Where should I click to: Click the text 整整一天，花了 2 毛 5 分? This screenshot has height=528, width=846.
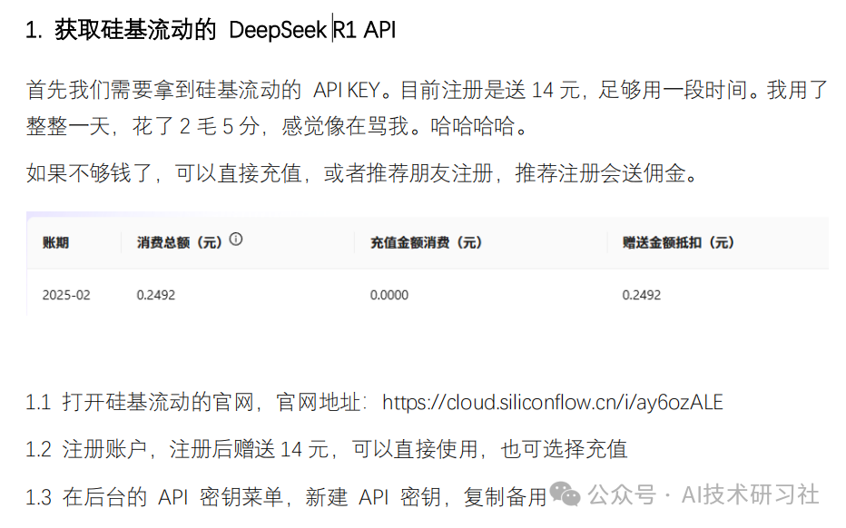pos(143,126)
